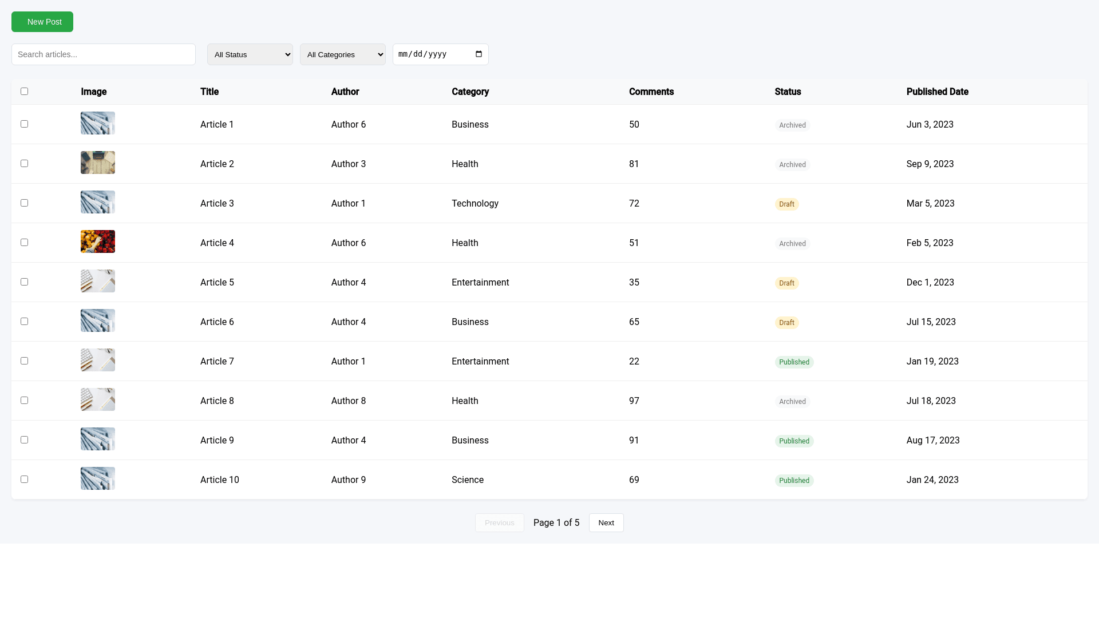Toggle the select-all checkbox in header
The image size is (1099, 618).
24,92
